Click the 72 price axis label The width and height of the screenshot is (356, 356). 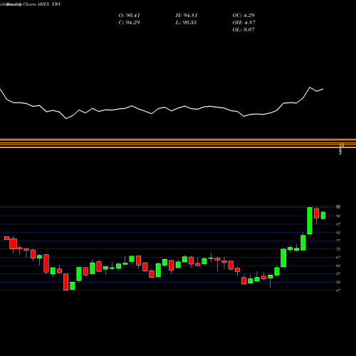click(x=338, y=249)
